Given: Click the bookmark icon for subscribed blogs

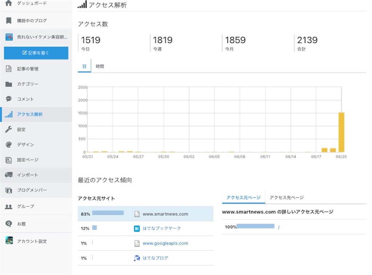Looking at the screenshot, I should [x=9, y=21].
